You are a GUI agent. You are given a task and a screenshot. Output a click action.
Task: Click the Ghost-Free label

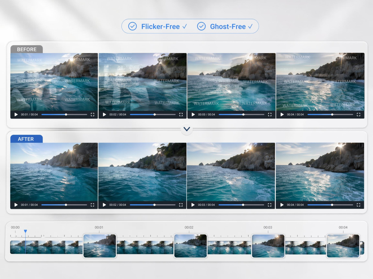228,26
